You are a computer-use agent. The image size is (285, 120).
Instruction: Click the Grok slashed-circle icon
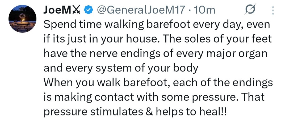tap(250, 11)
